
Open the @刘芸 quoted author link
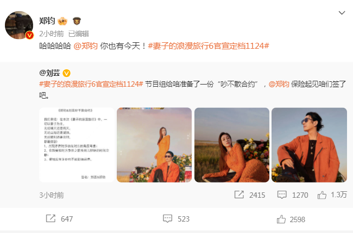pyautogui.click(x=49, y=73)
